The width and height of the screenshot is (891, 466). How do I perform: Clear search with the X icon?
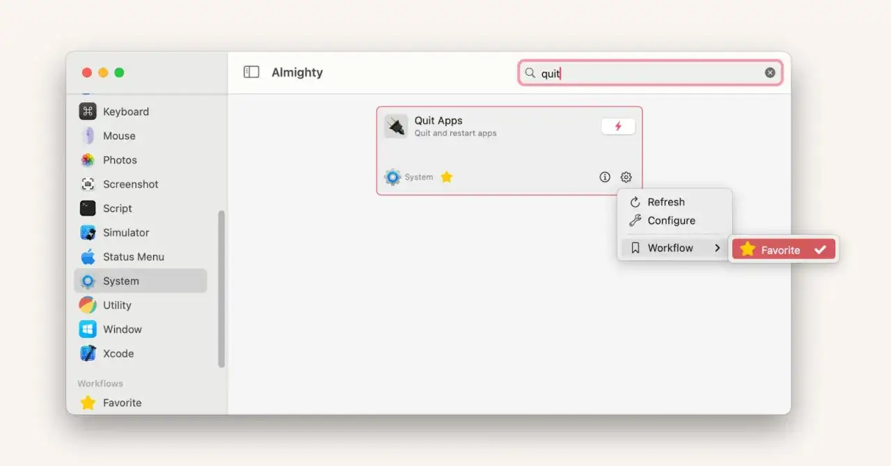coord(770,72)
